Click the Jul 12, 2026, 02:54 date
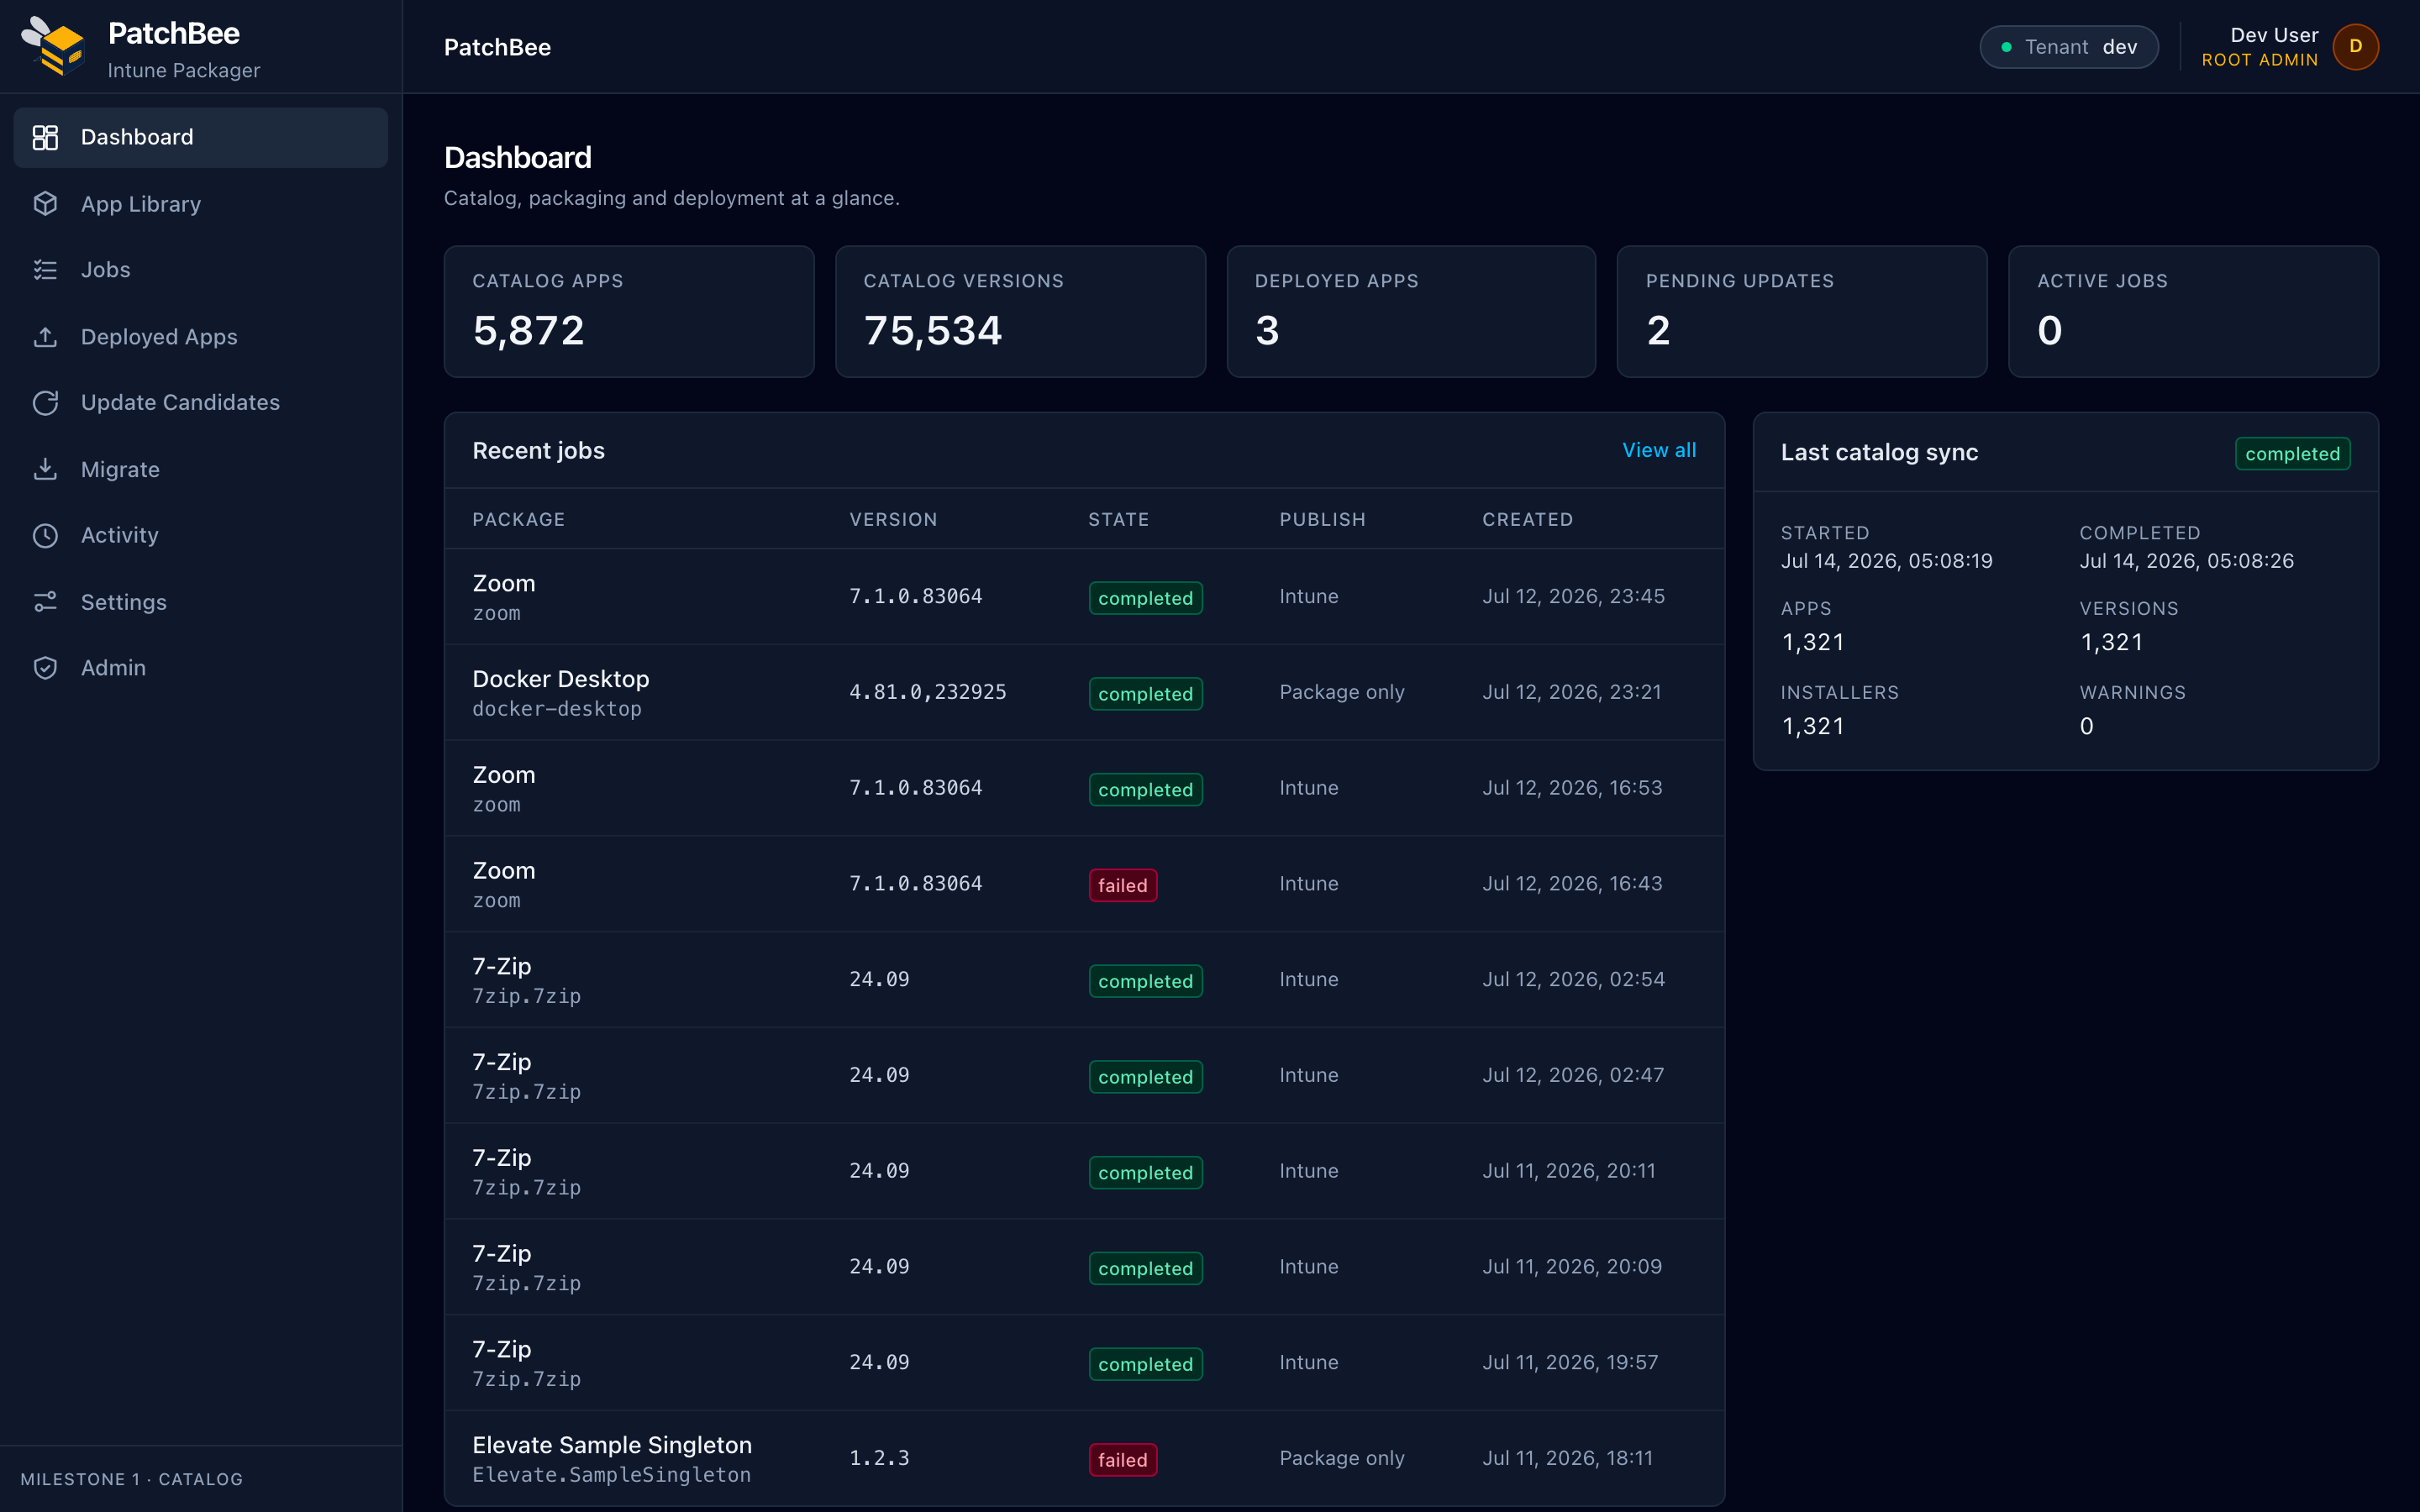Image resolution: width=2420 pixels, height=1512 pixels. coord(1573,979)
